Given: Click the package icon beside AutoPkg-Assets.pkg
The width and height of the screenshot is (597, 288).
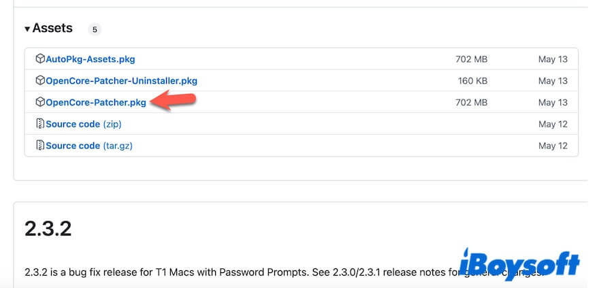Looking at the screenshot, I should (x=40, y=59).
